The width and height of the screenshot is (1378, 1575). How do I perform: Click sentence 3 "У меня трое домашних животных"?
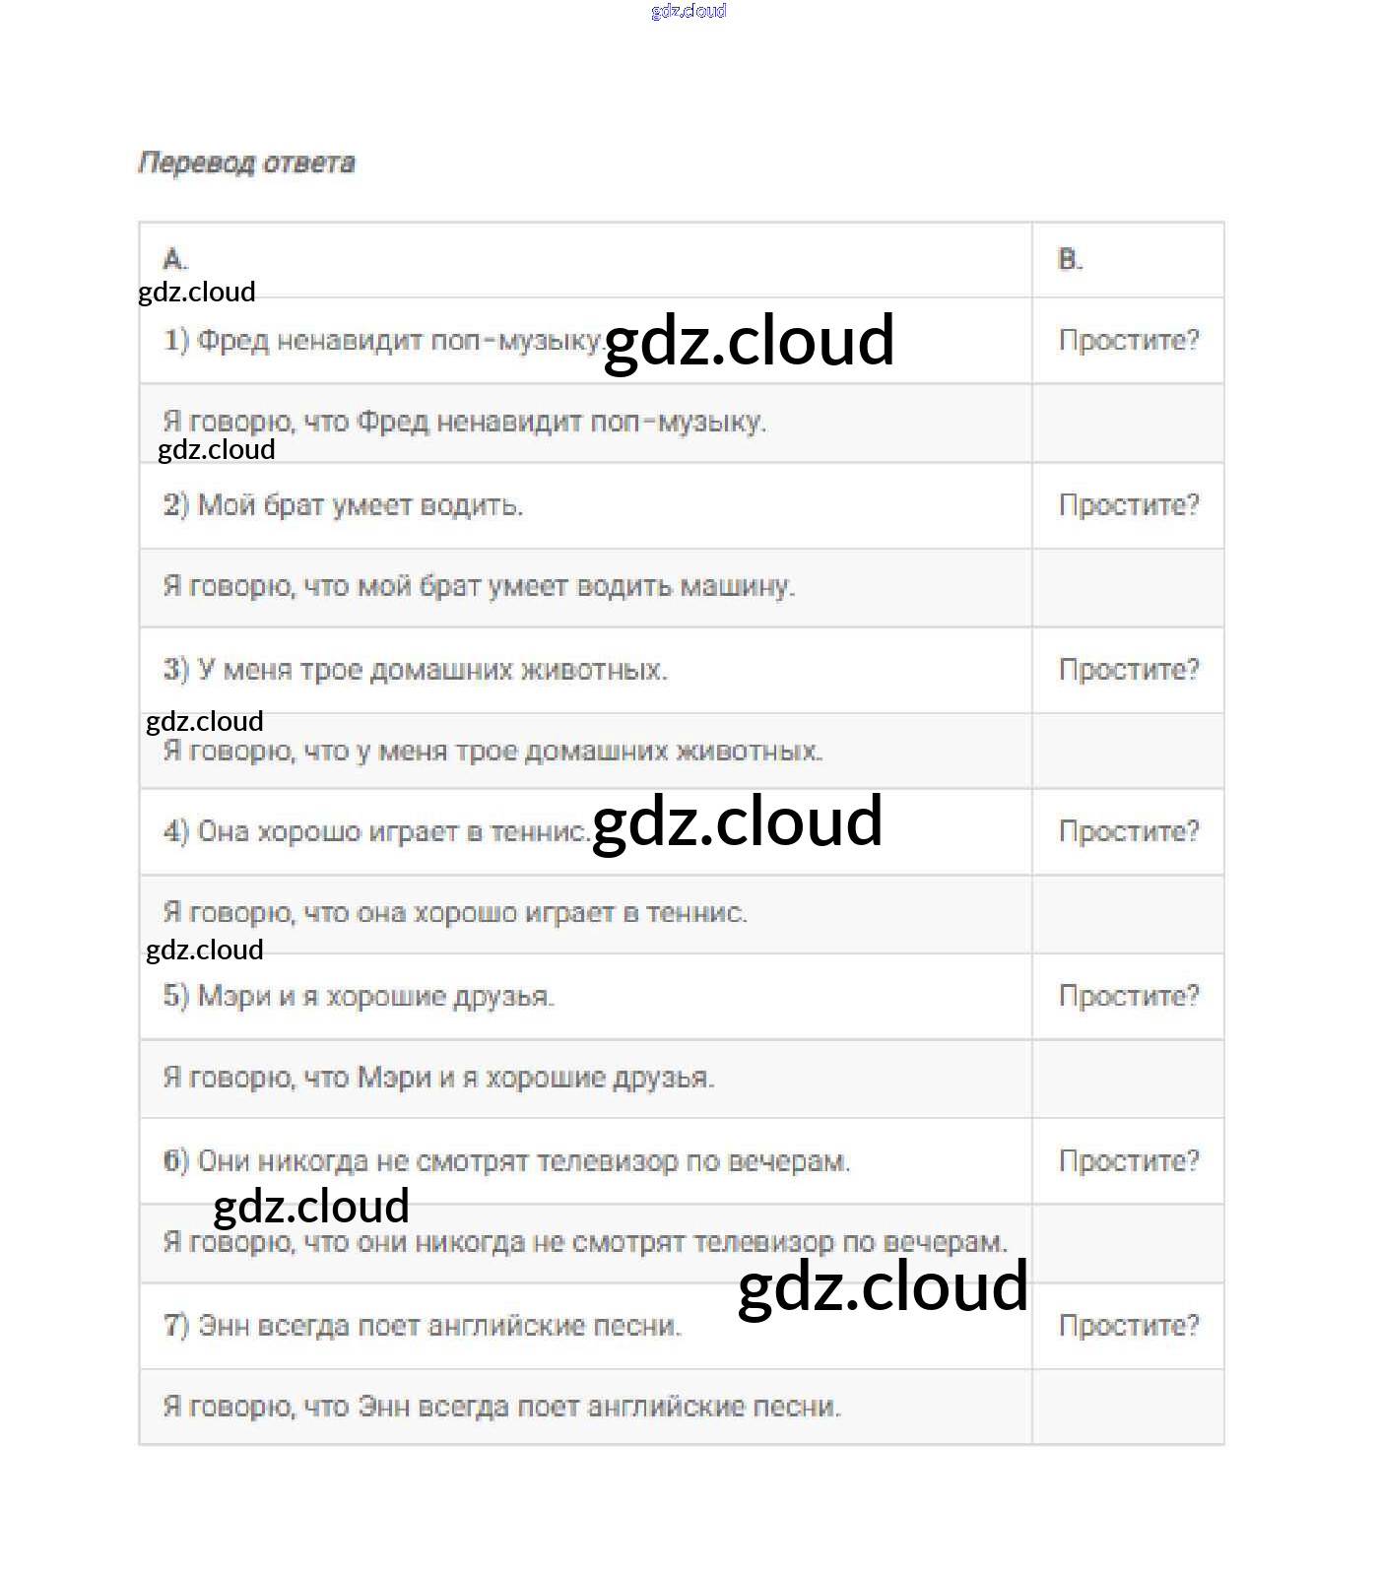(x=416, y=670)
